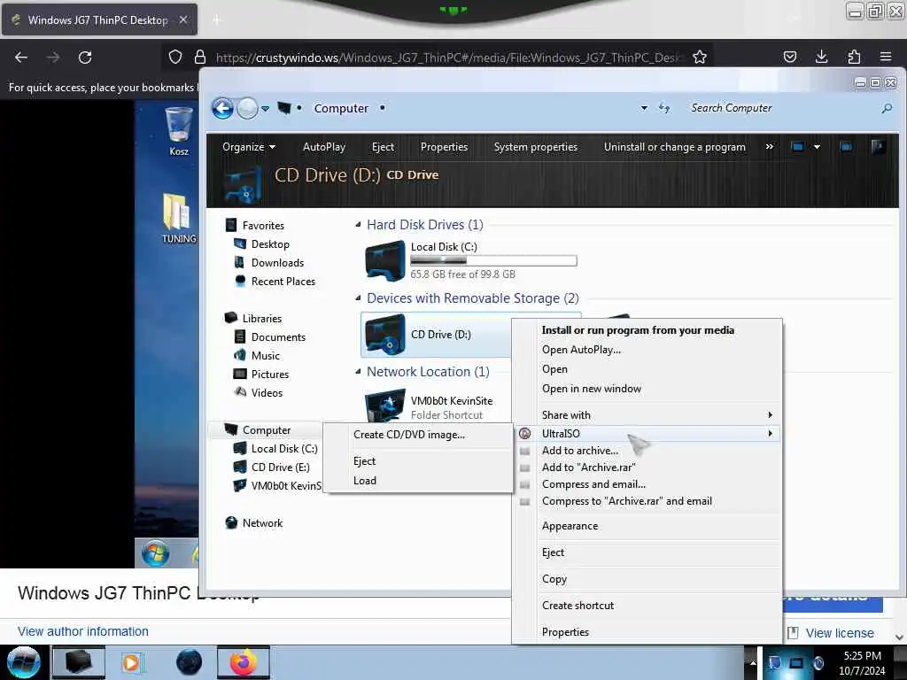Choose Load in the UltraISO submenu
The height and width of the screenshot is (680, 907).
click(x=364, y=481)
